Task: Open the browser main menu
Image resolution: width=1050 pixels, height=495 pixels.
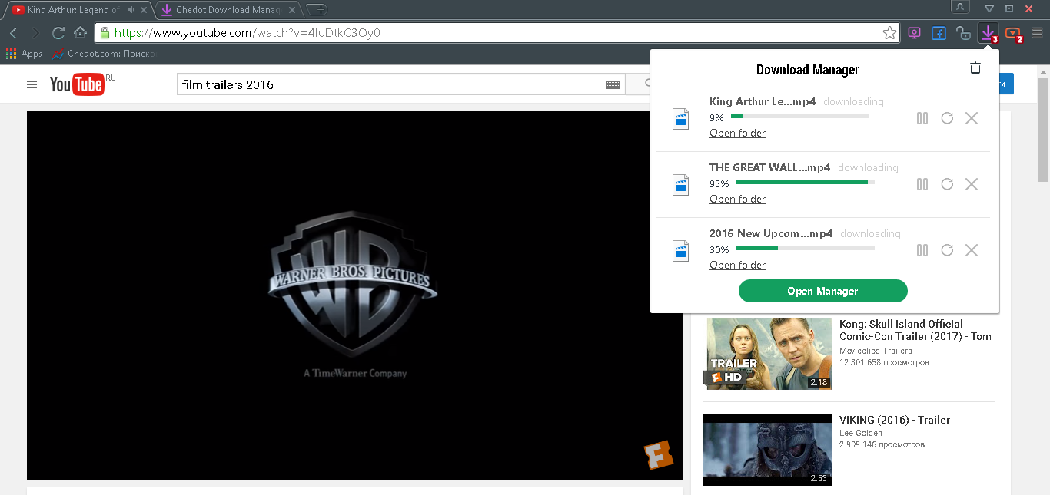Action: (x=1037, y=33)
